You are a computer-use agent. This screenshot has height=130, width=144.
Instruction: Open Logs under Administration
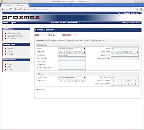tap(9, 67)
